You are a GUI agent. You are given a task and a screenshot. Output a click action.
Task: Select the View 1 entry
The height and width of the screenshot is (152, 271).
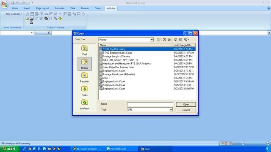(x=147, y=78)
